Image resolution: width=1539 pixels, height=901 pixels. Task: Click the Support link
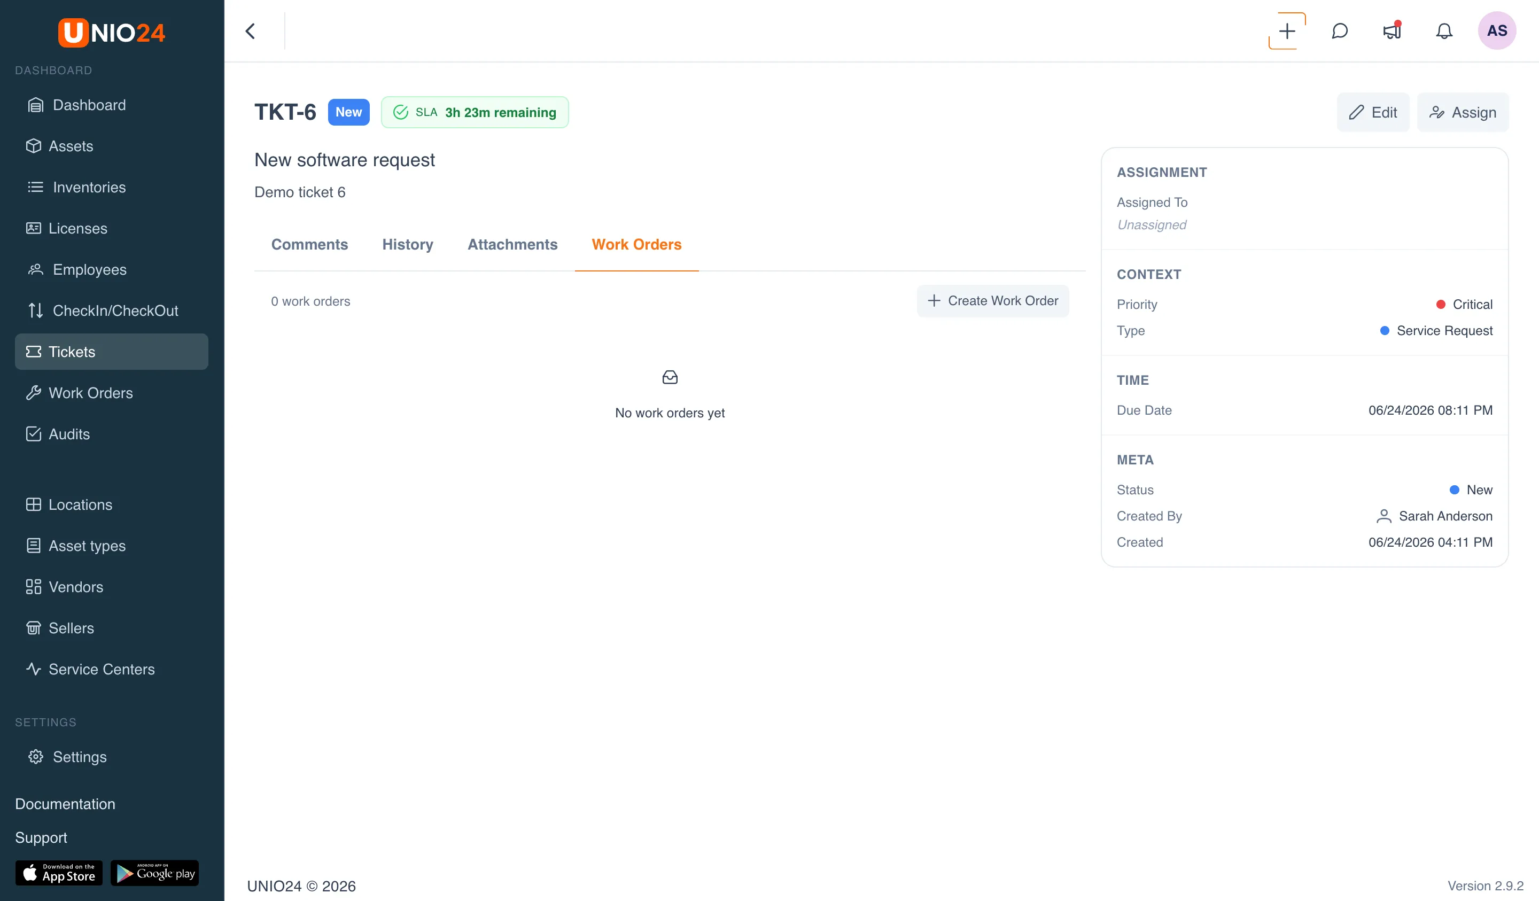click(42, 837)
